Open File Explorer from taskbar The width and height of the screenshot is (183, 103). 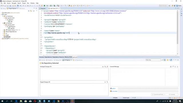(x=21, y=101)
